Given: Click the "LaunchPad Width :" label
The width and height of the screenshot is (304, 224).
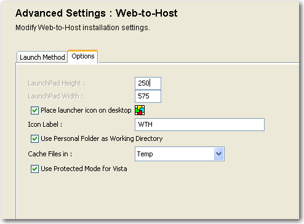Looking at the screenshot, I should point(55,96).
